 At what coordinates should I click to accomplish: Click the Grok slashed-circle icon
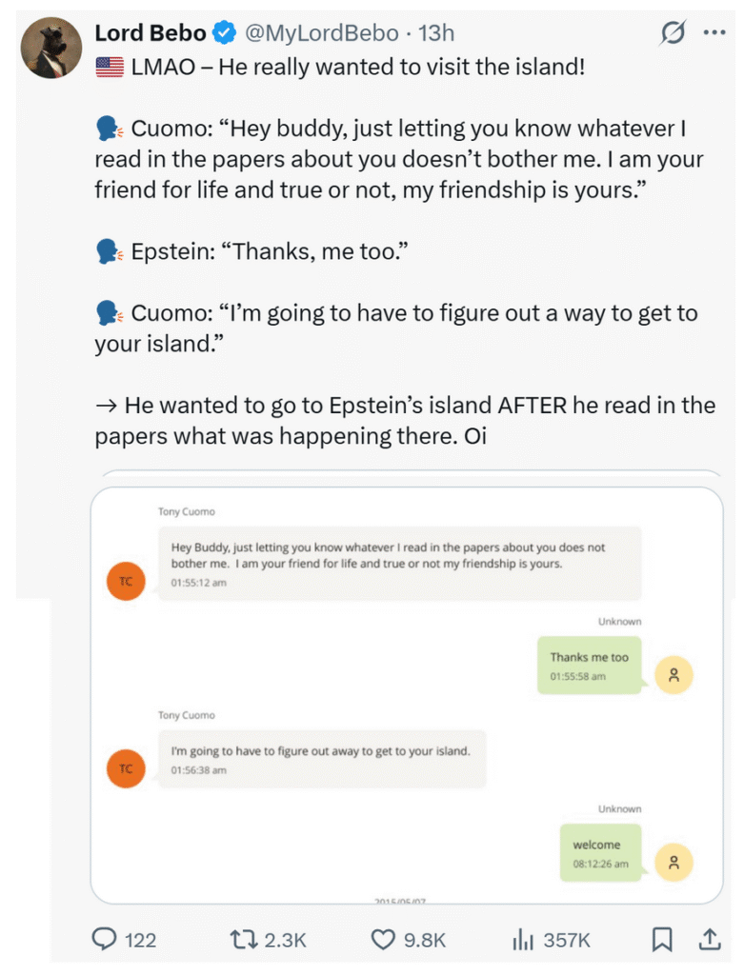tap(673, 33)
